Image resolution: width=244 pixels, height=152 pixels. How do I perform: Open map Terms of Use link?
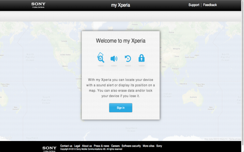point(235,139)
